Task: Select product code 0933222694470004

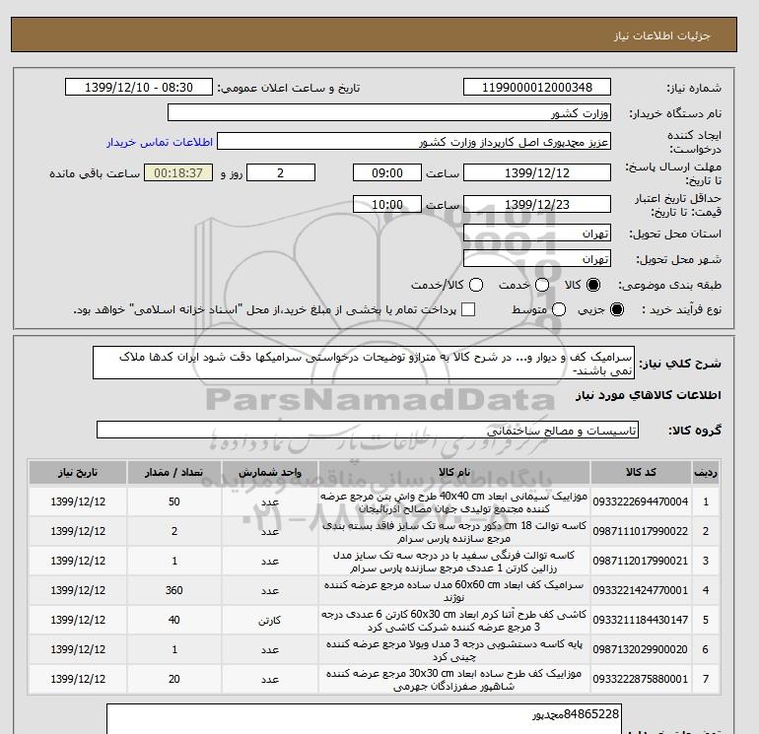Action: point(641,501)
